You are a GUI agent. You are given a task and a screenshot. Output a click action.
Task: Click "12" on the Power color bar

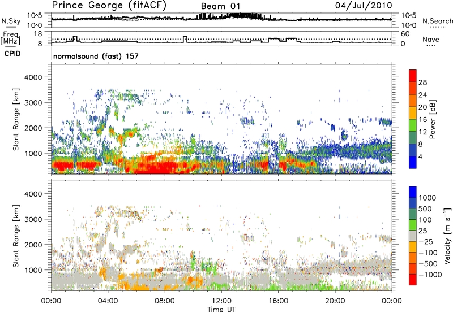422,132
